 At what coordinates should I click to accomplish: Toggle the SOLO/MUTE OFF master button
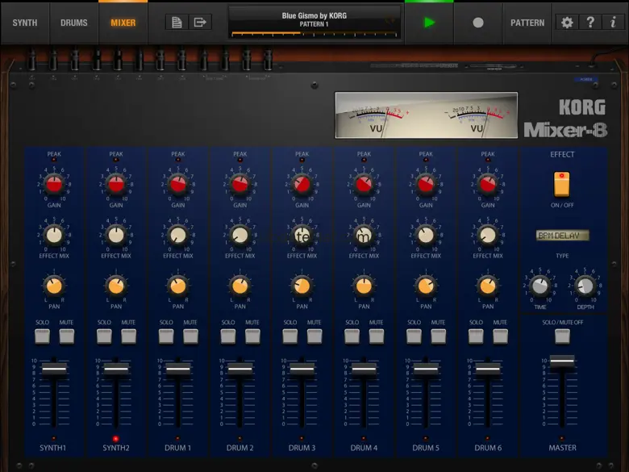562,336
